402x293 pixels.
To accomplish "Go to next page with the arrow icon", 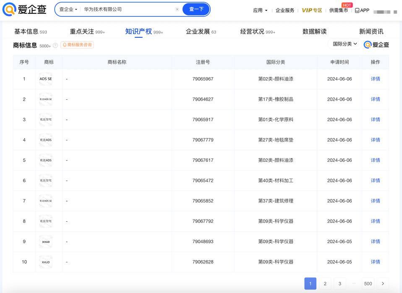I will pos(383,283).
